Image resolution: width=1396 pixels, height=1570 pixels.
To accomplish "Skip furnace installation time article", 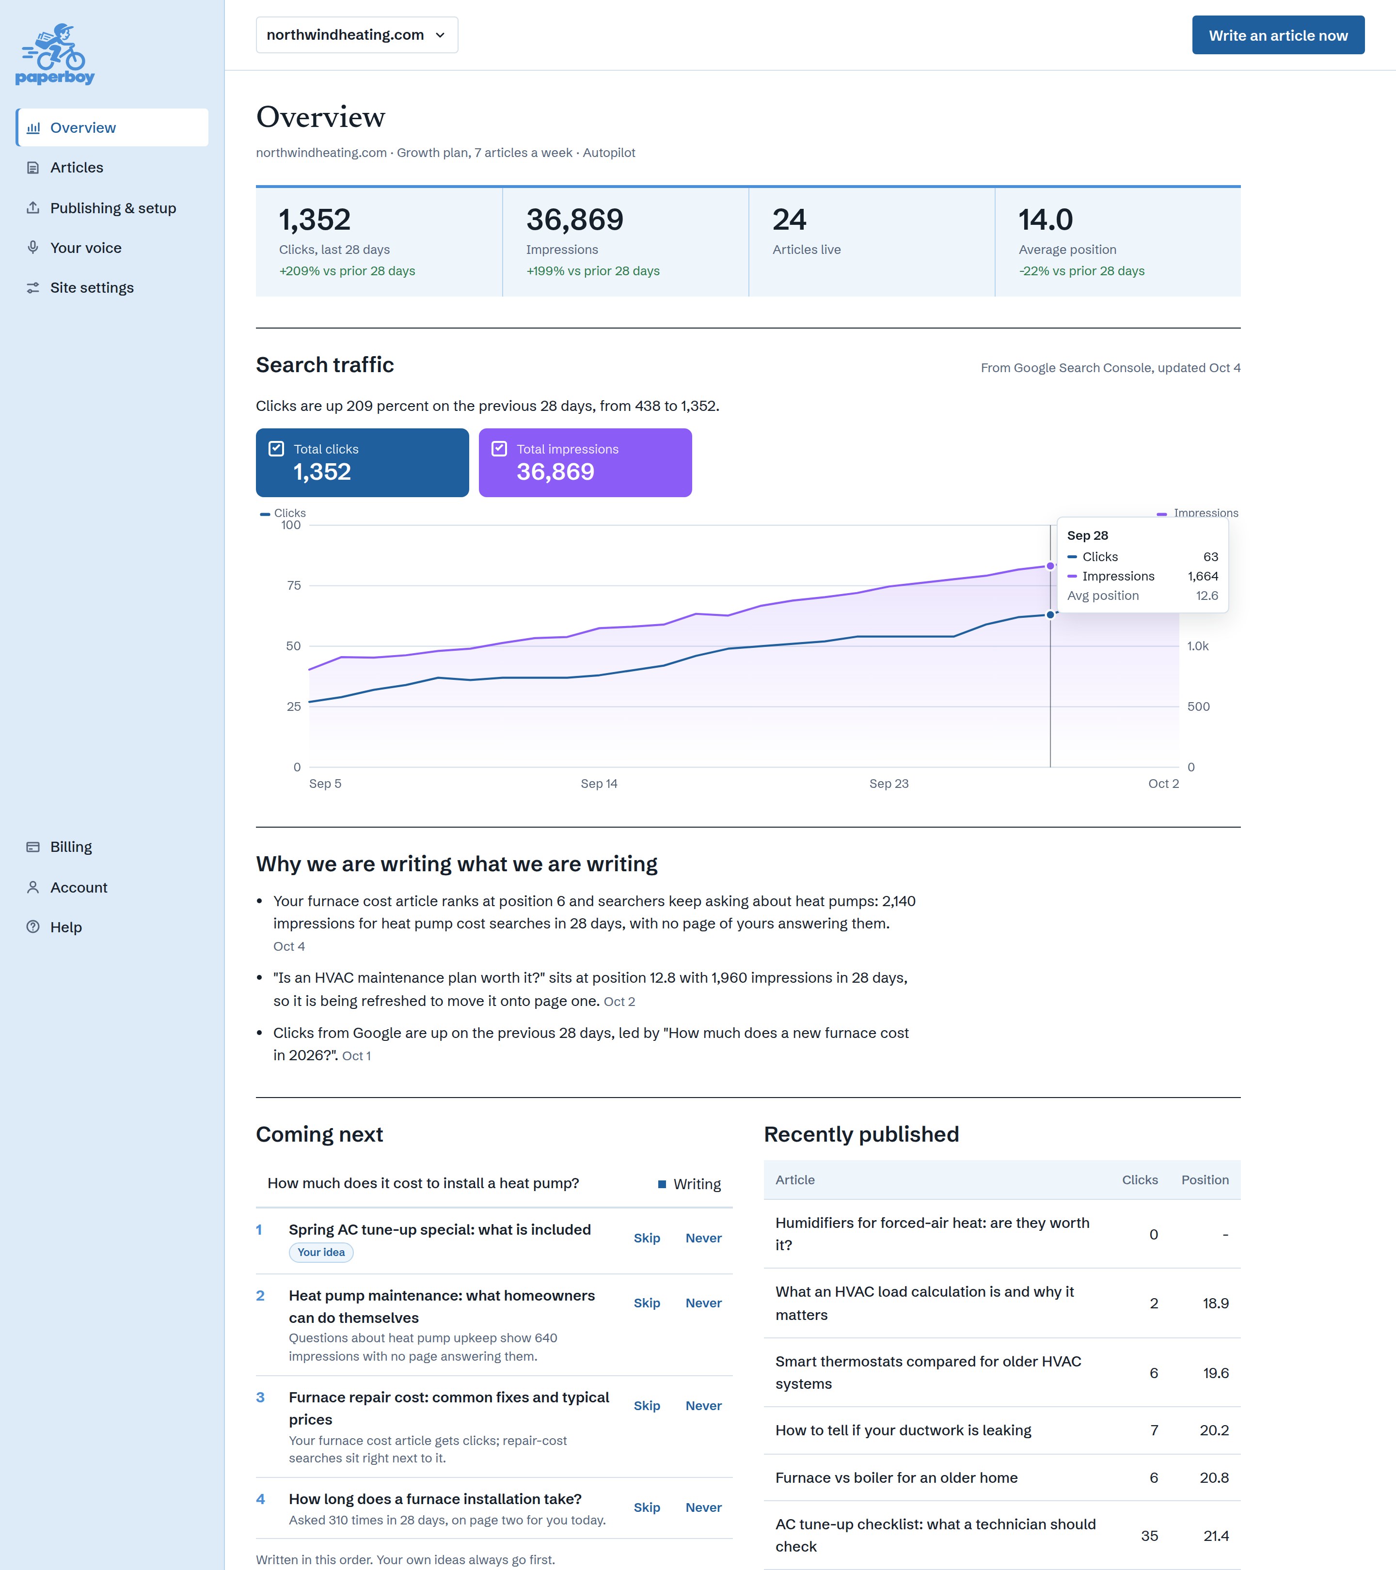I will click(647, 1507).
